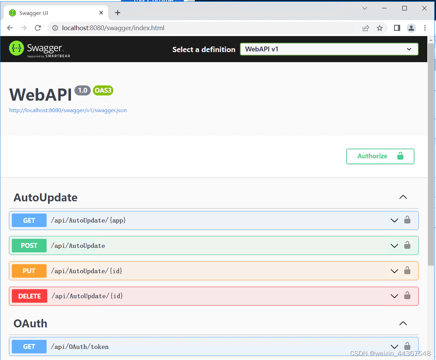Open the tab search chevron
The width and height of the screenshot is (436, 360).
pyautogui.click(x=365, y=8)
